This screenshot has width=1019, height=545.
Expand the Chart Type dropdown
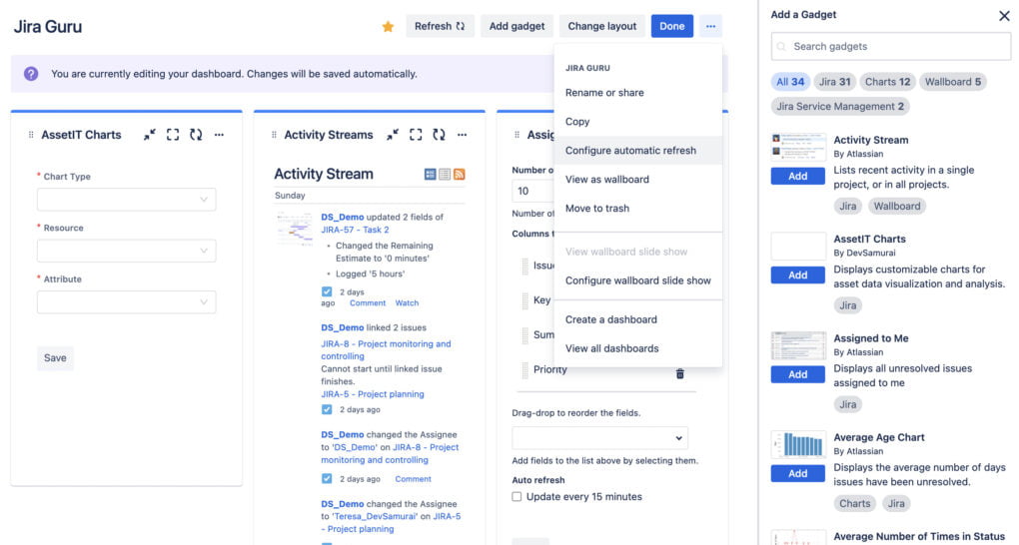coord(126,200)
